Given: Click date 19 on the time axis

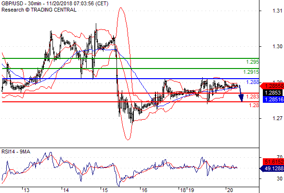Looking at the screenshot, I should pos(191,190).
